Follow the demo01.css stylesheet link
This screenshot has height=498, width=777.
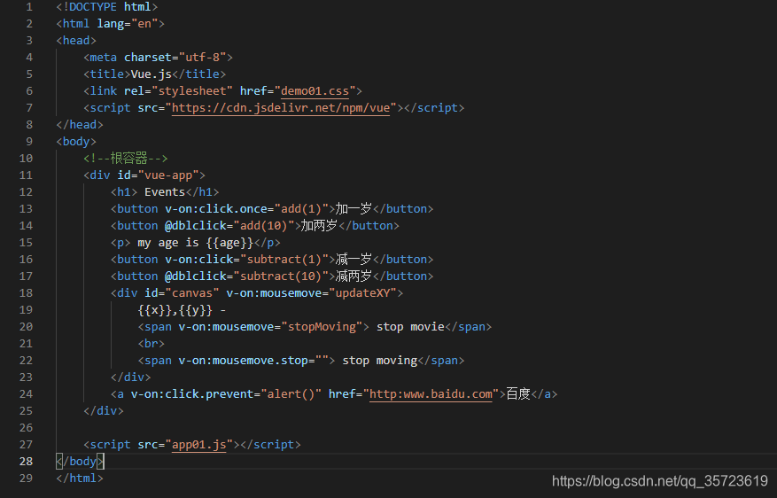(315, 90)
